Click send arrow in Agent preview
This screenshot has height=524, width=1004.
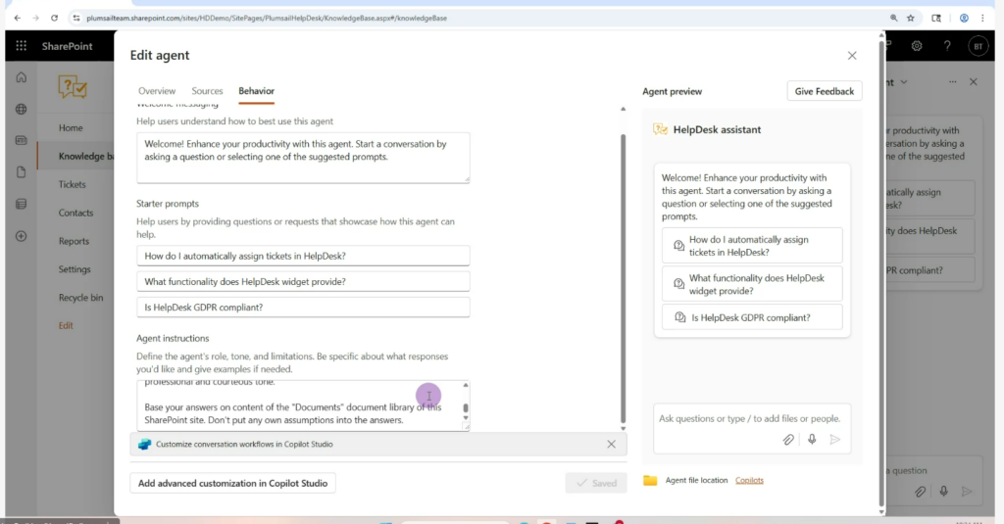pyautogui.click(x=835, y=440)
